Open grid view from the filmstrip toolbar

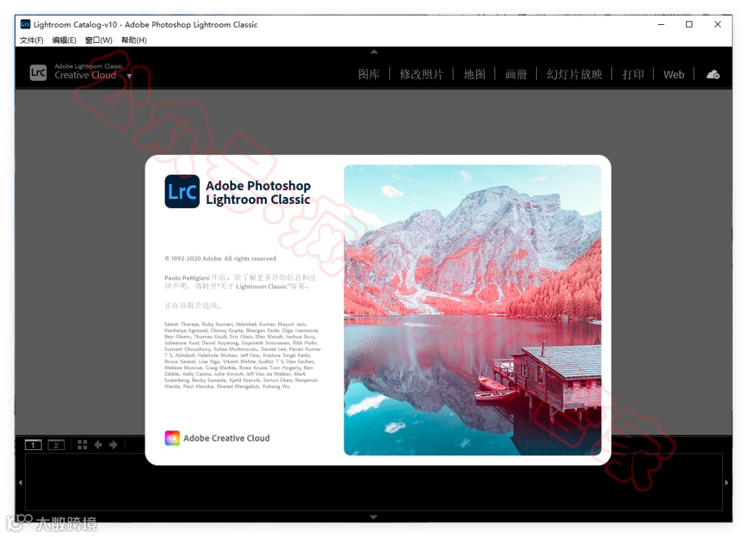(x=82, y=444)
